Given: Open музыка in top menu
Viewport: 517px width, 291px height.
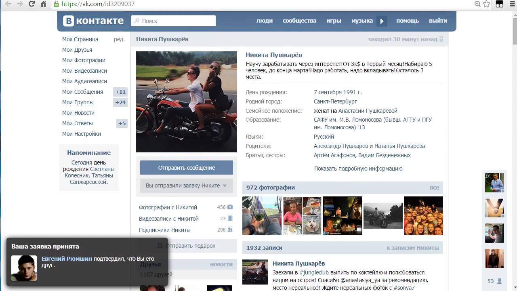Looking at the screenshot, I should 362,21.
